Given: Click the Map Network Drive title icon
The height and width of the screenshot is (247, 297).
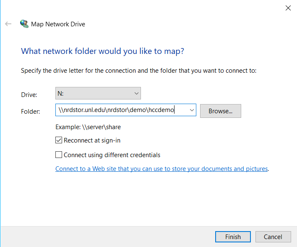Looking at the screenshot, I should 24,24.
